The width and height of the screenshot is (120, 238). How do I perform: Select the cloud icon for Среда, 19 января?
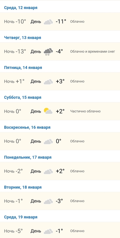[x=48, y=231]
